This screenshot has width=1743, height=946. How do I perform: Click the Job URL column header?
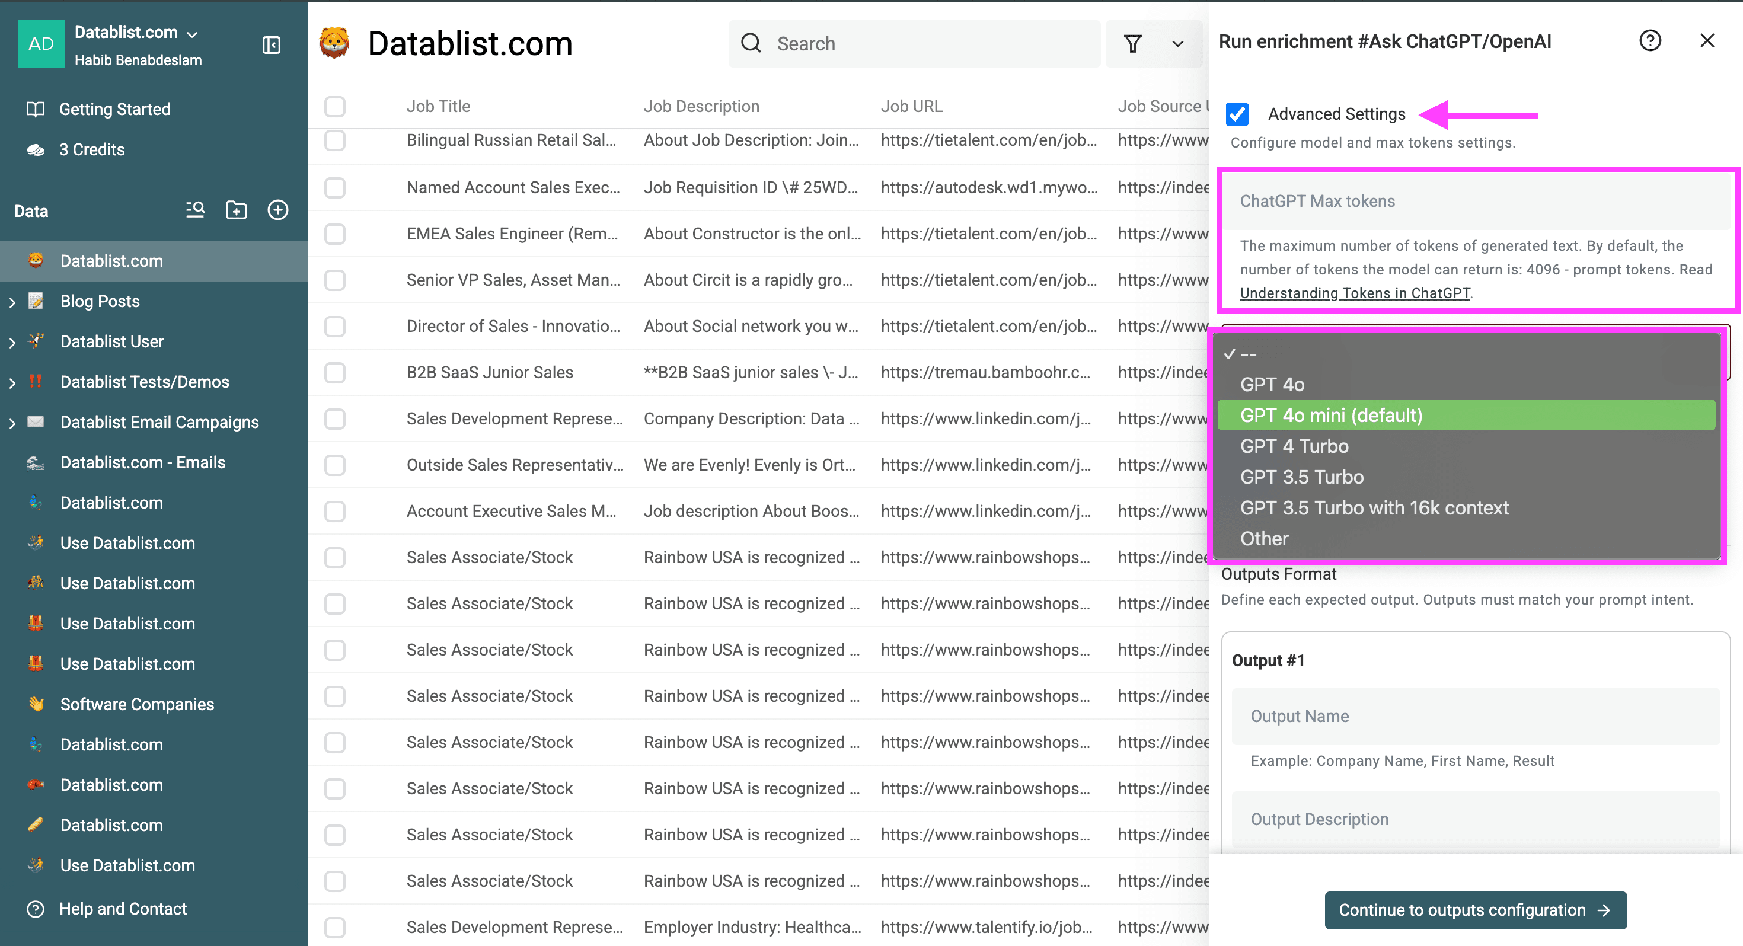coord(911,106)
